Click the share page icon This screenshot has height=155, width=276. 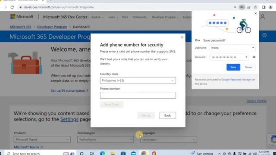[x=249, y=7]
